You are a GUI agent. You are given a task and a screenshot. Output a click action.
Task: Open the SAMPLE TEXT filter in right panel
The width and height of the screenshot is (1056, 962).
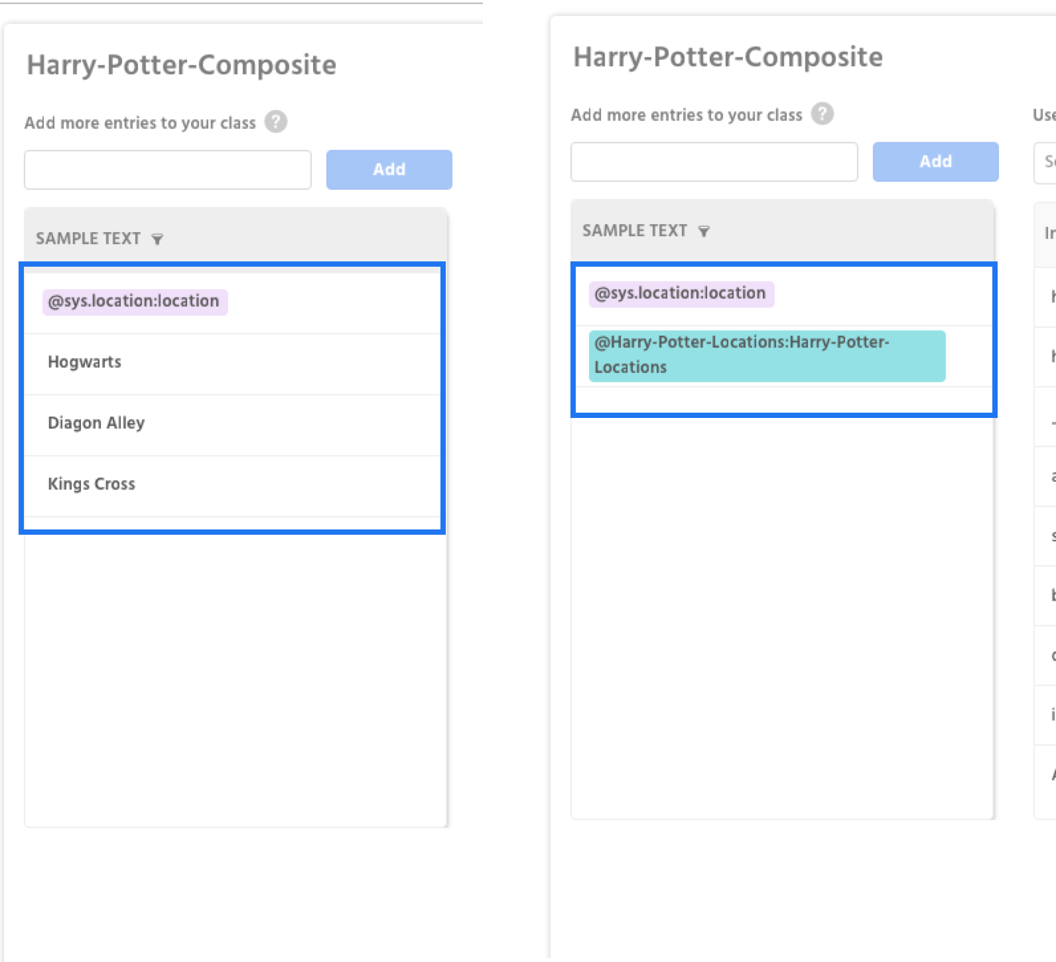[x=704, y=231]
